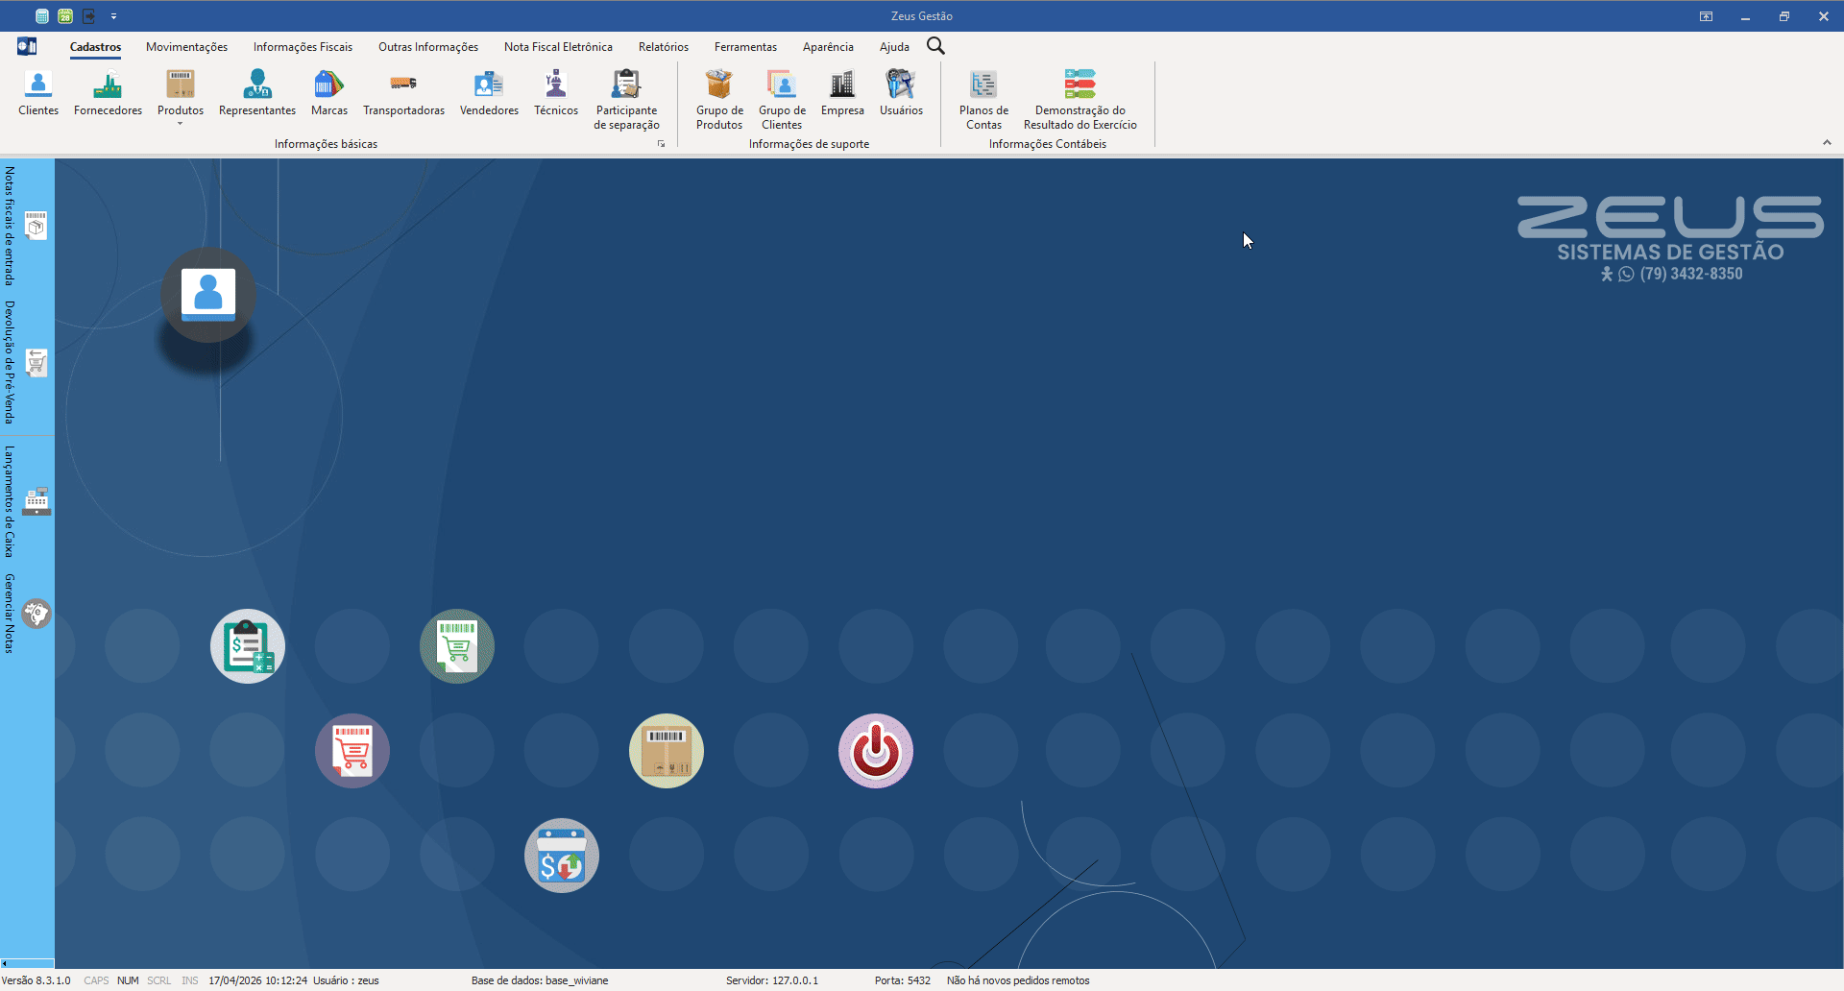Open the Técnicos register

(x=556, y=94)
